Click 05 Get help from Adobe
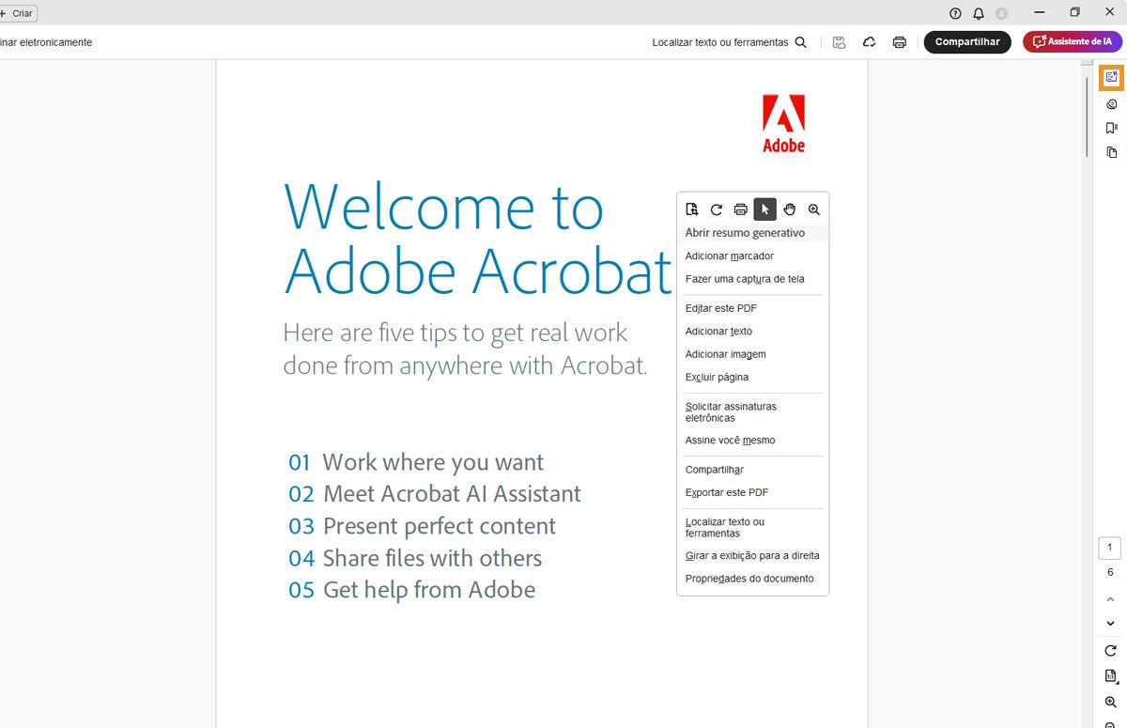Screen dimensions: 1127x728 (x=412, y=590)
